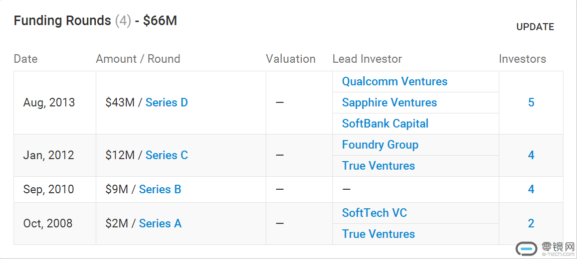This screenshot has width=577, height=259.
Task: Open Qualcomm Ventures investor page
Action: click(x=395, y=81)
